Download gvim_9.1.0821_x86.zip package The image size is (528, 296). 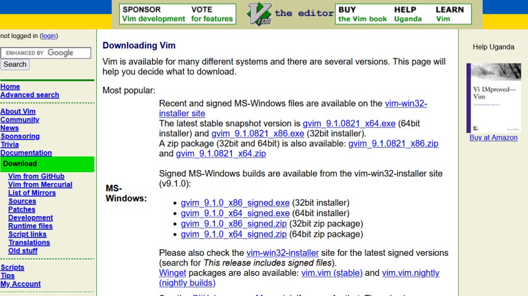(394, 143)
